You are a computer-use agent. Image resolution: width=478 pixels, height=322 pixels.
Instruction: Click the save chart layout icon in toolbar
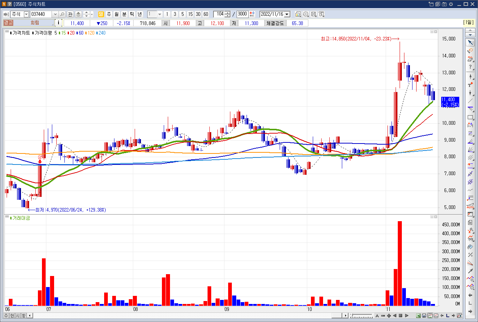(x=314, y=14)
